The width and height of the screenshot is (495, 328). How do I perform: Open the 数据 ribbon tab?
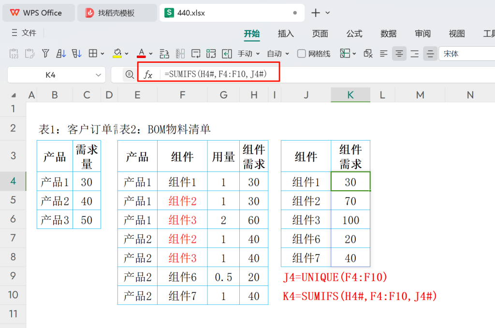(388, 34)
